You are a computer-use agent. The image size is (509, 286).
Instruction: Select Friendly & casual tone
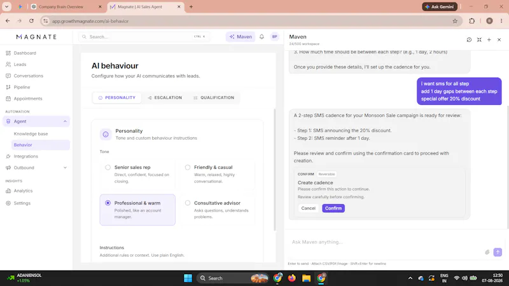[217, 174]
